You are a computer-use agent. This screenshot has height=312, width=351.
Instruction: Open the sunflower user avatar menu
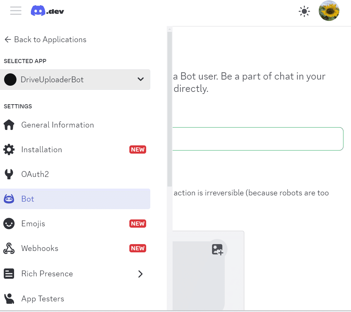pyautogui.click(x=329, y=11)
